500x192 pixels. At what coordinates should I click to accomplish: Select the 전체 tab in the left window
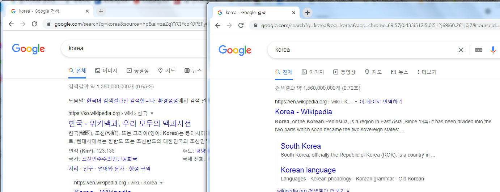[77, 71]
